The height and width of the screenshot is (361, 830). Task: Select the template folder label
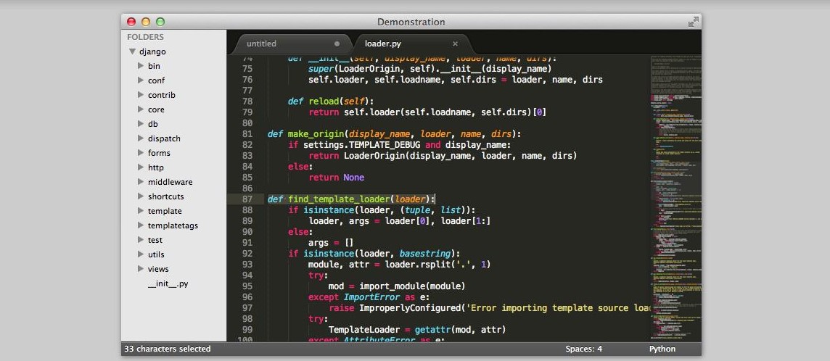pyautogui.click(x=165, y=211)
